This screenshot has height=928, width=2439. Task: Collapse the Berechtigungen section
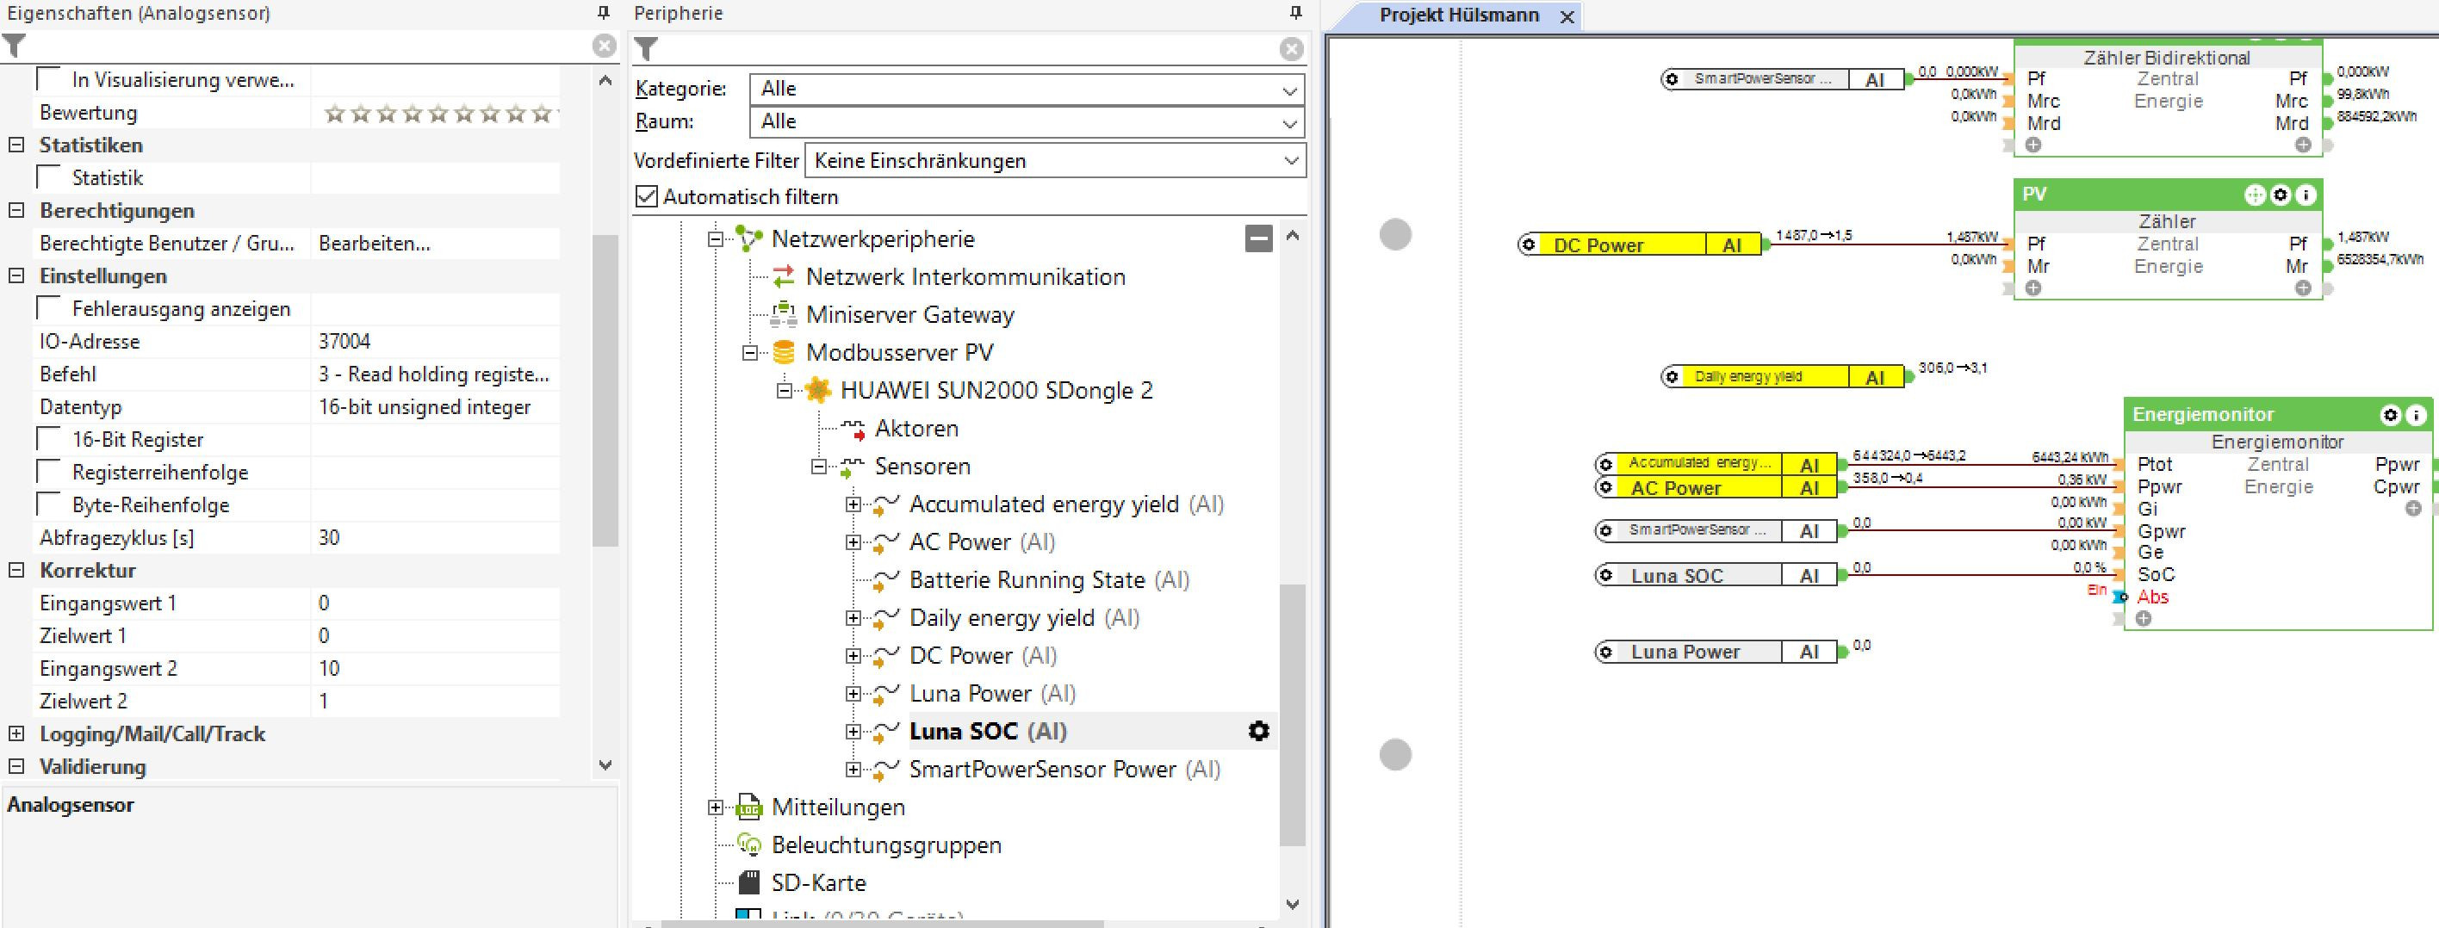16,210
